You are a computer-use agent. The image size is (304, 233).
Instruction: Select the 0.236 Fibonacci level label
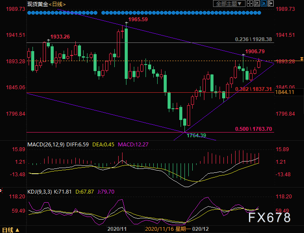click(253, 39)
